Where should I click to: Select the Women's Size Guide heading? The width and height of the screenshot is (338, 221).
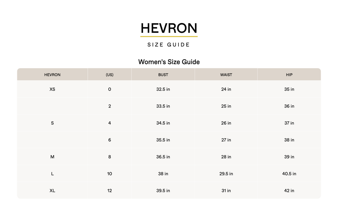click(x=169, y=62)
